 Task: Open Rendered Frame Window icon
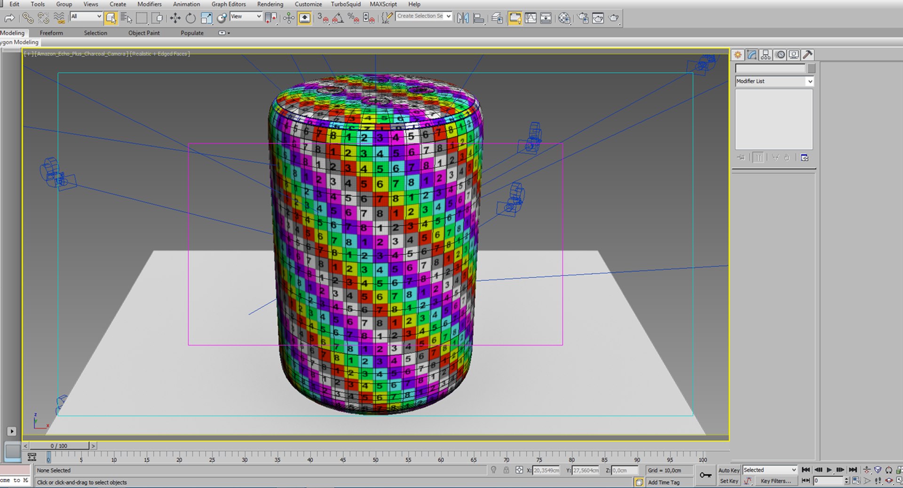598,18
